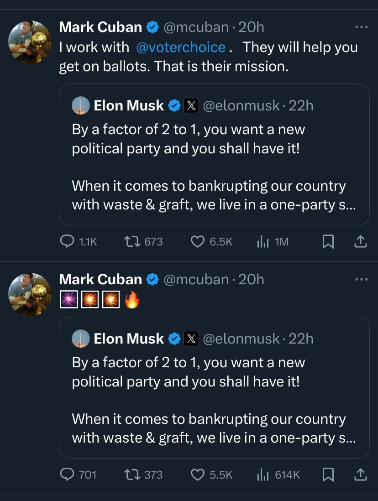Reply to the tweet with 701 replies

68,475
